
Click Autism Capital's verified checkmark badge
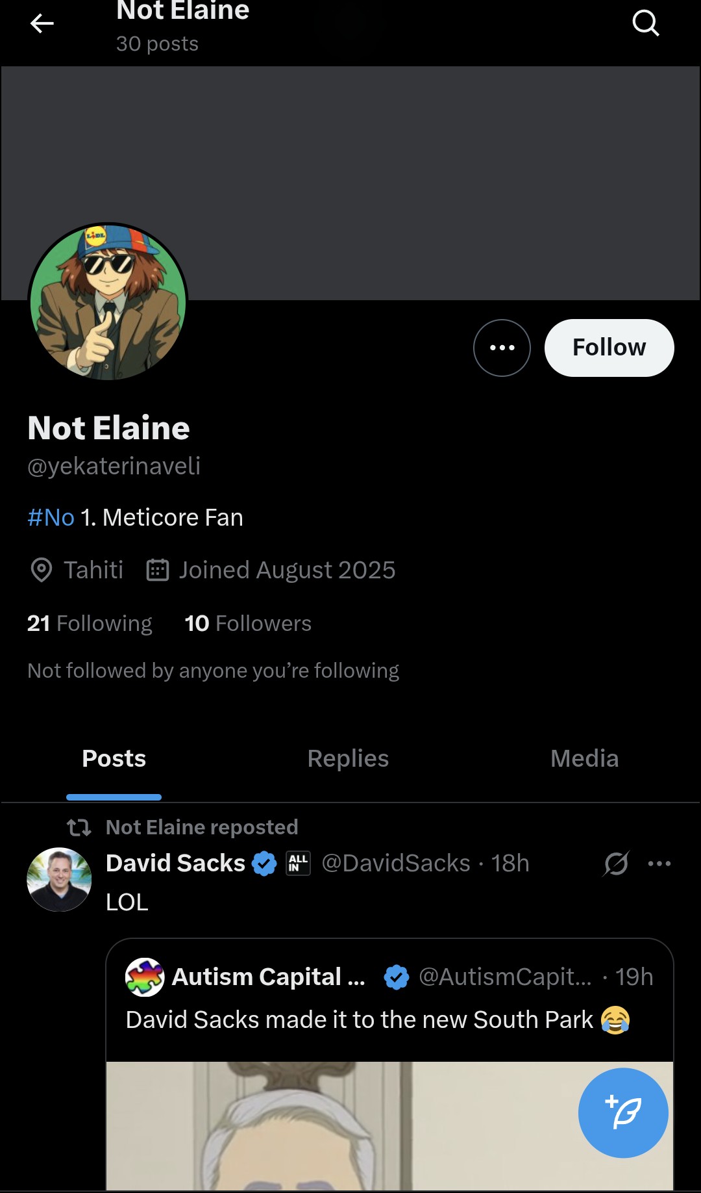[x=396, y=977]
